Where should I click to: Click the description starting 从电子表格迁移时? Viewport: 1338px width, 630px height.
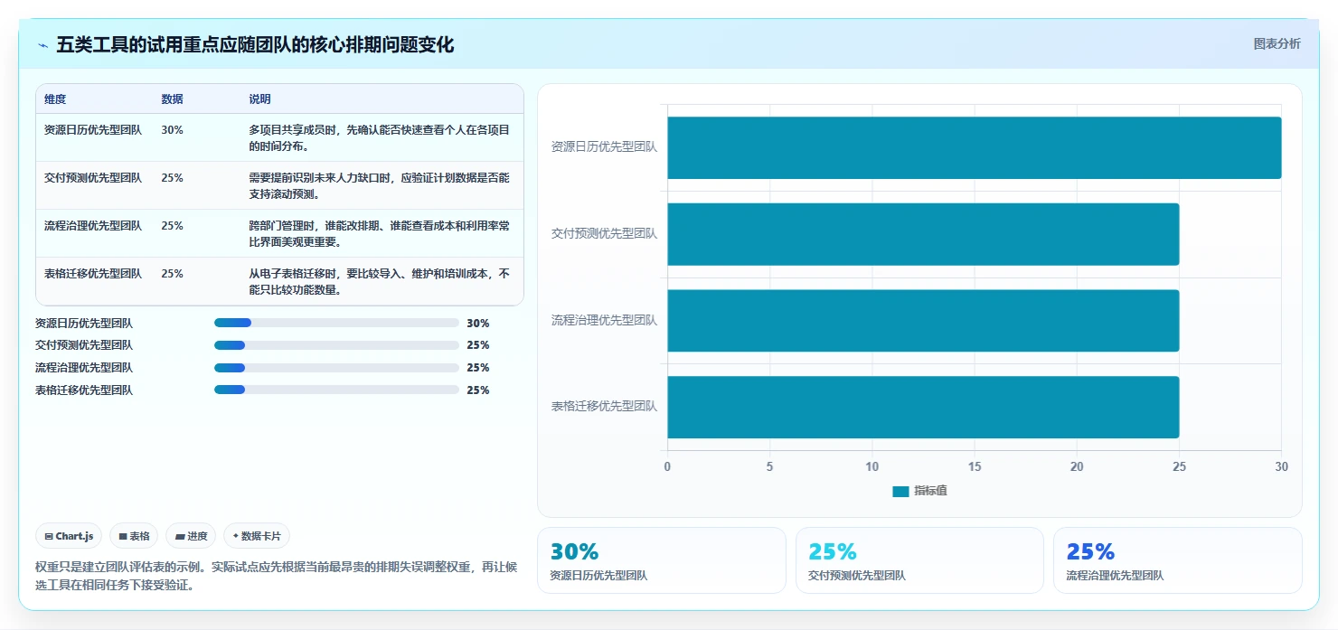click(x=380, y=282)
